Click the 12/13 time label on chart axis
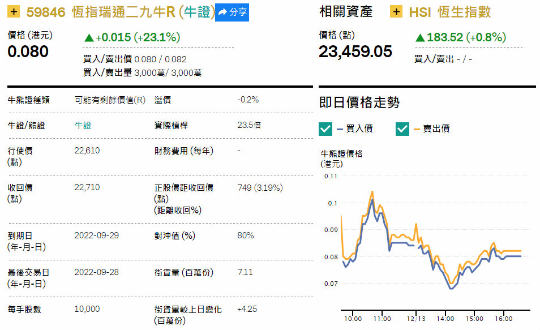 416,319
